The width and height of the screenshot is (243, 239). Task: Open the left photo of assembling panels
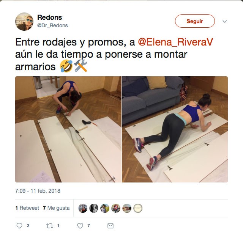tap(68, 129)
